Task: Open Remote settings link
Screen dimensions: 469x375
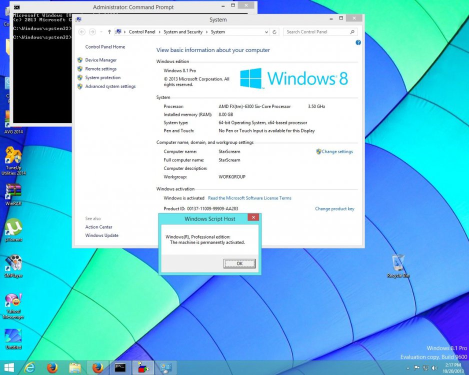Action: pyautogui.click(x=101, y=69)
